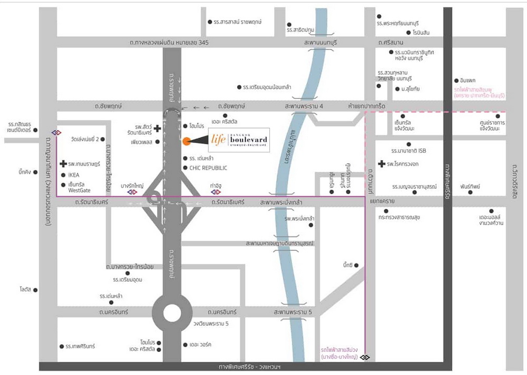Image resolution: width=527 pixels, height=375 pixels.
Task: Click the dot marker beside CHIC REPUBLIC
Action: tap(185, 167)
